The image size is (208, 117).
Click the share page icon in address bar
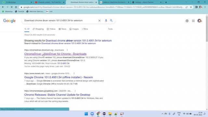[187, 7]
